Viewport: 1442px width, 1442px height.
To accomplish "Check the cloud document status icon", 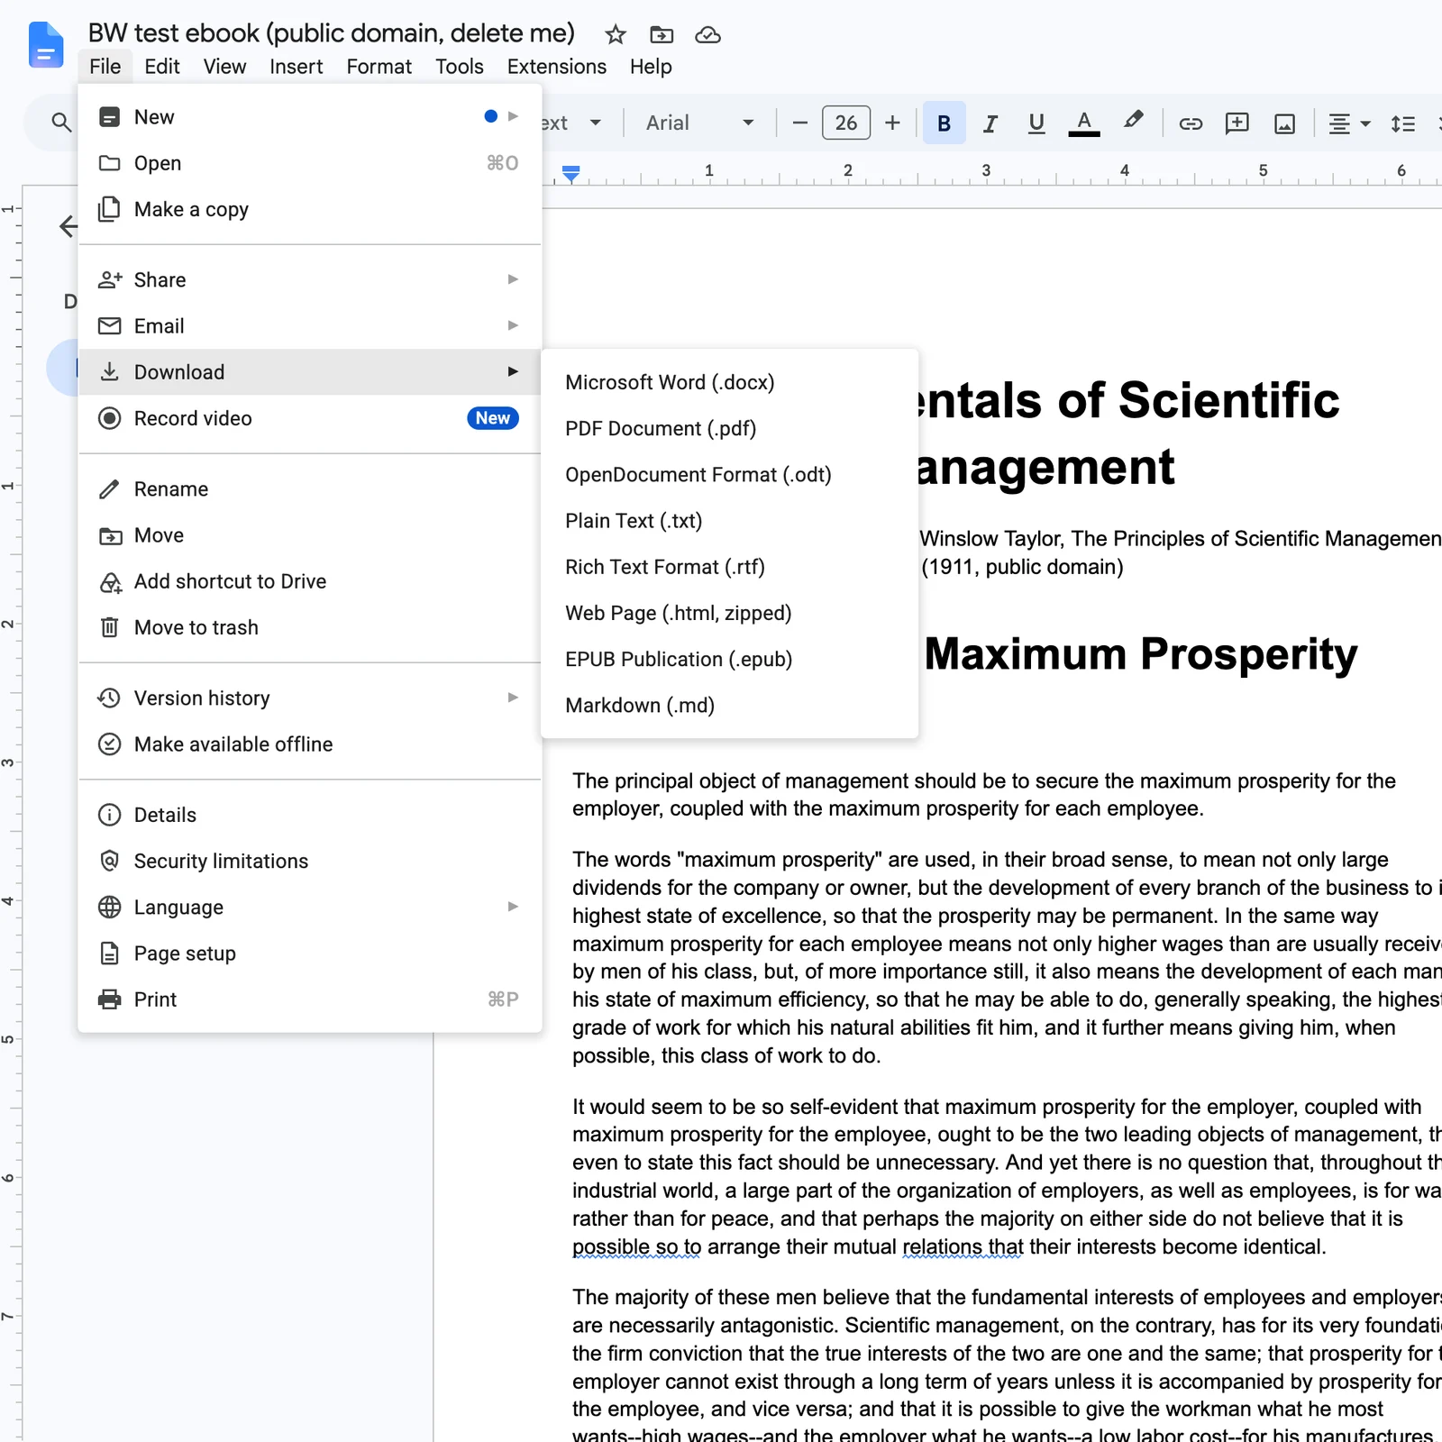I will [x=708, y=35].
